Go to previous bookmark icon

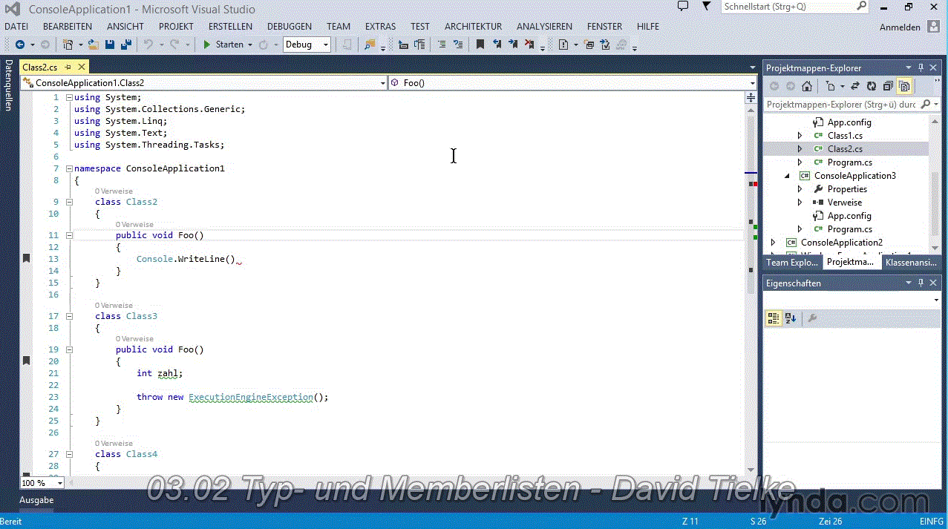(x=497, y=45)
